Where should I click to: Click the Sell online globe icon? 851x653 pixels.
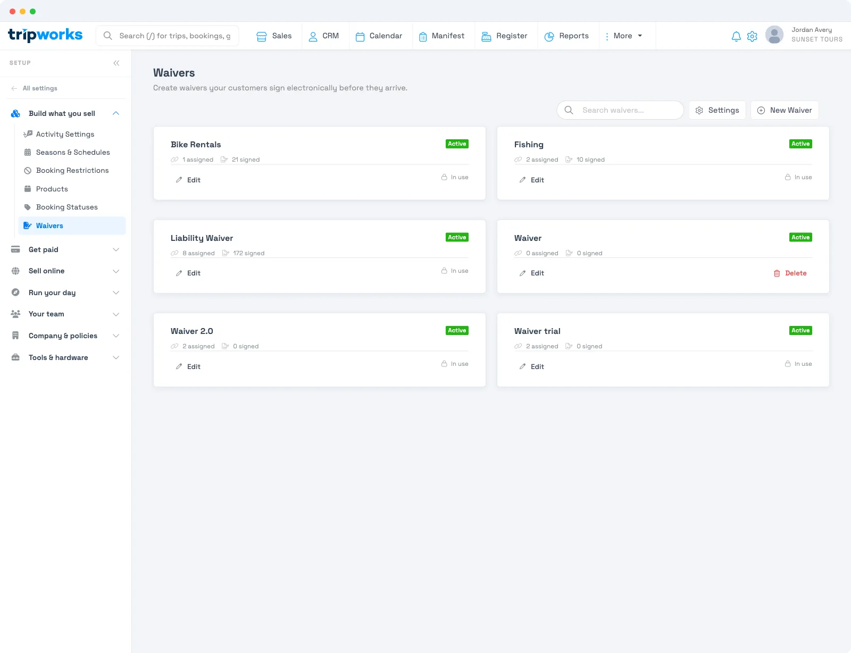click(15, 271)
